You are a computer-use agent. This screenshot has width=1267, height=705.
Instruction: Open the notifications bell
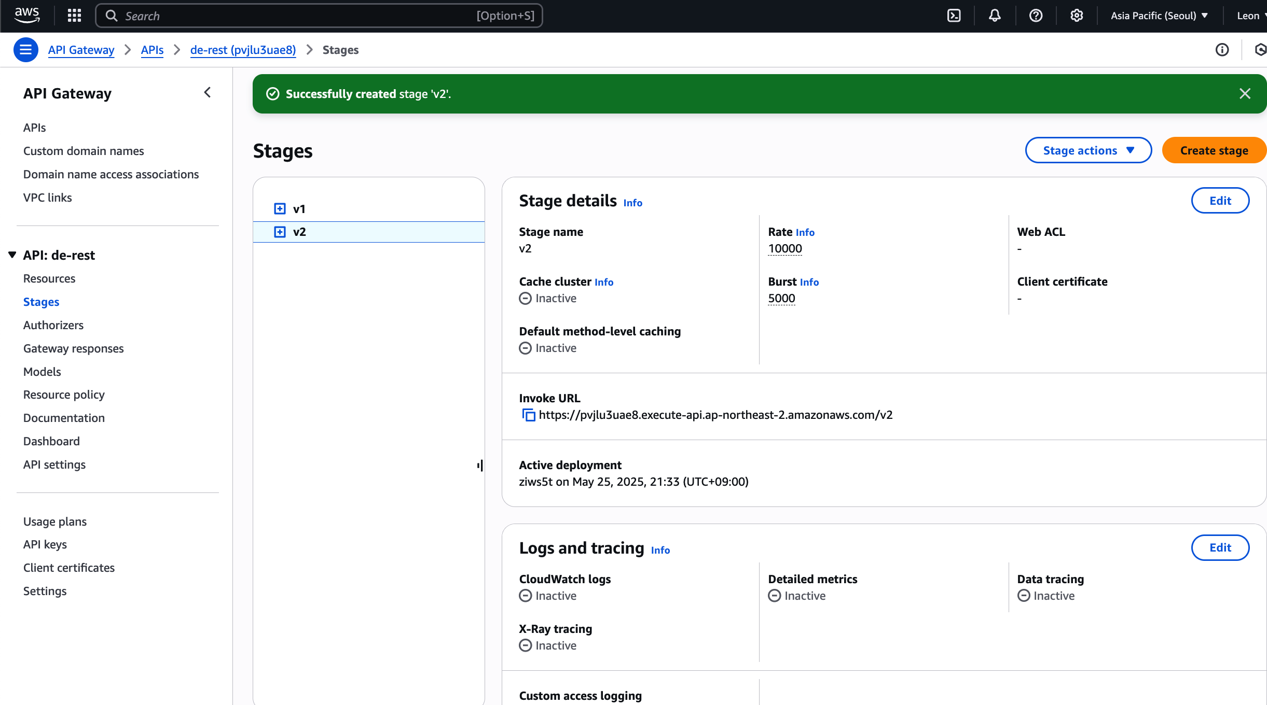(x=994, y=16)
